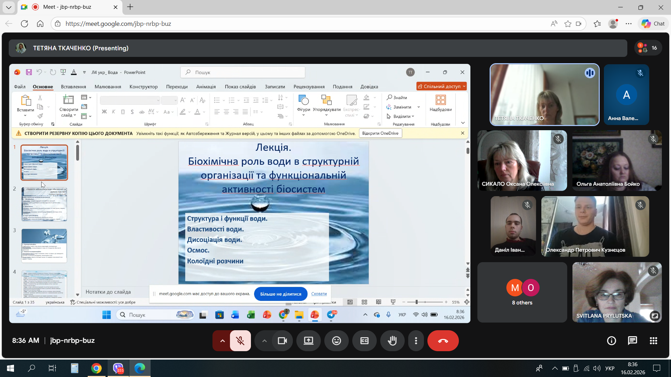Raise hand in the meeting
Viewport: 671px width, 377px height.
pyautogui.click(x=392, y=341)
